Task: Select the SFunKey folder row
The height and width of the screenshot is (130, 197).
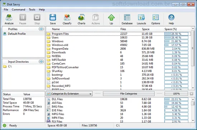Action: 118,71
